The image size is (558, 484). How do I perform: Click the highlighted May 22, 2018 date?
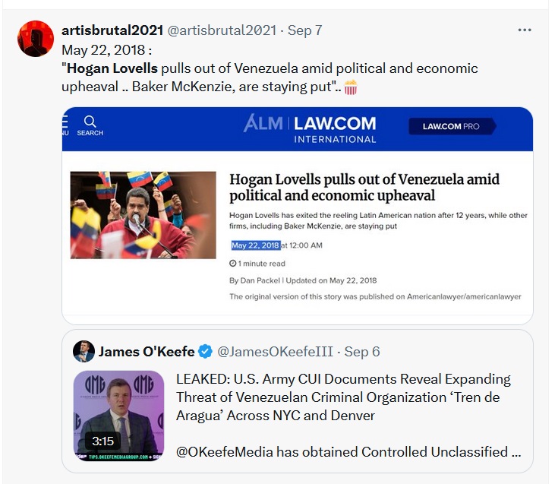coord(256,245)
